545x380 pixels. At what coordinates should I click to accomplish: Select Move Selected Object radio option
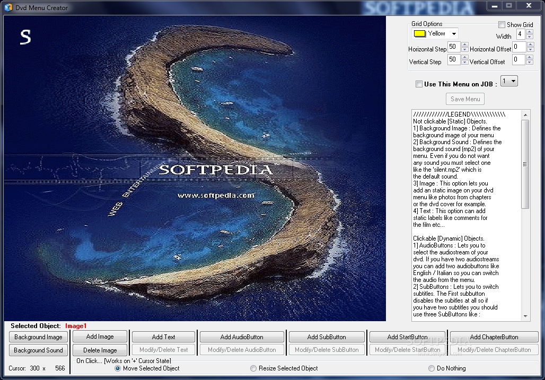[x=118, y=368]
